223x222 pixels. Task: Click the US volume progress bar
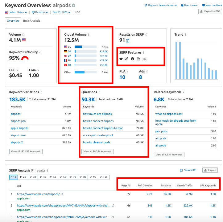coord(85,47)
